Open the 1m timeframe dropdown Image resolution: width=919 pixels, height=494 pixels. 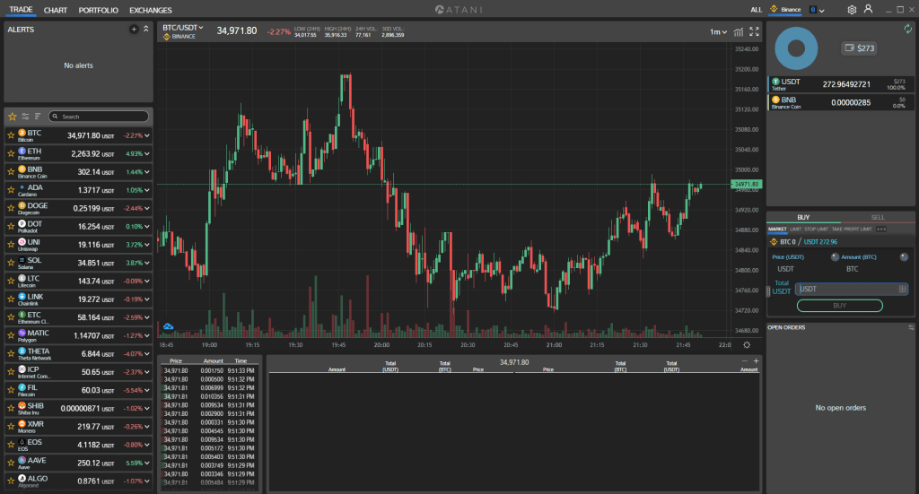pyautogui.click(x=718, y=32)
